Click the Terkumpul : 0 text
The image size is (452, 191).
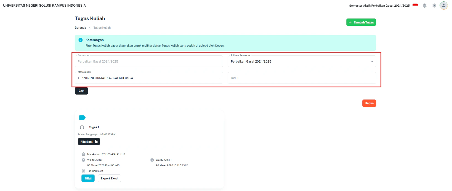click(x=95, y=171)
